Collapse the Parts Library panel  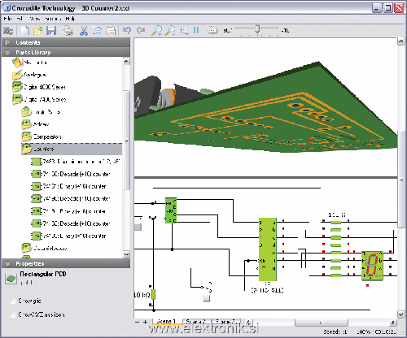66,52
